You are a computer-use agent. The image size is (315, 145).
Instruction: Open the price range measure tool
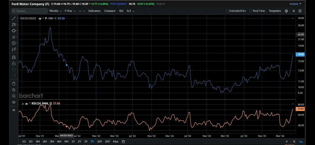[x=14, y=49]
